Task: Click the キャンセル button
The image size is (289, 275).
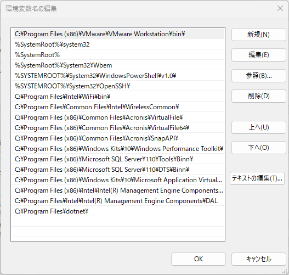Action: 259,259
